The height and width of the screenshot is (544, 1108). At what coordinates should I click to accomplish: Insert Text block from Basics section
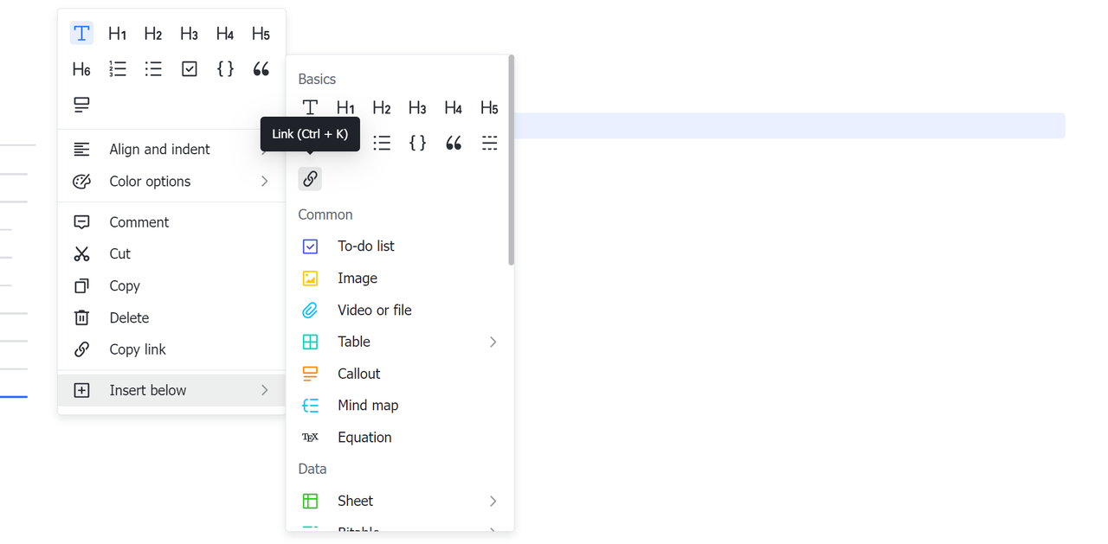point(310,107)
